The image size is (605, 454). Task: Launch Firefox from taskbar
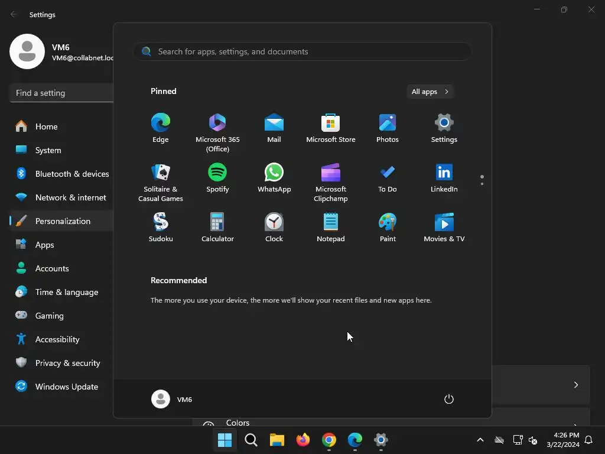(x=303, y=440)
